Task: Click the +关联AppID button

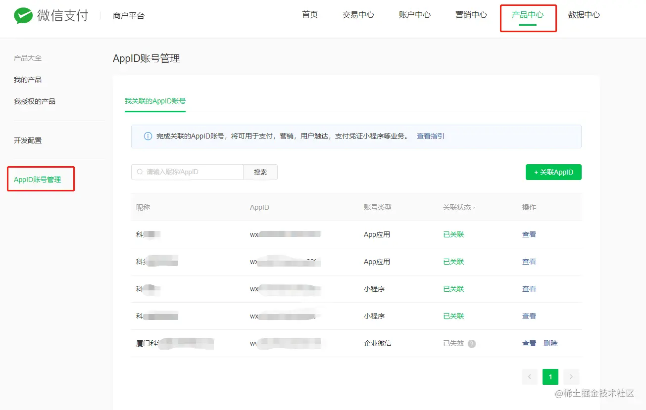Action: [x=553, y=172]
